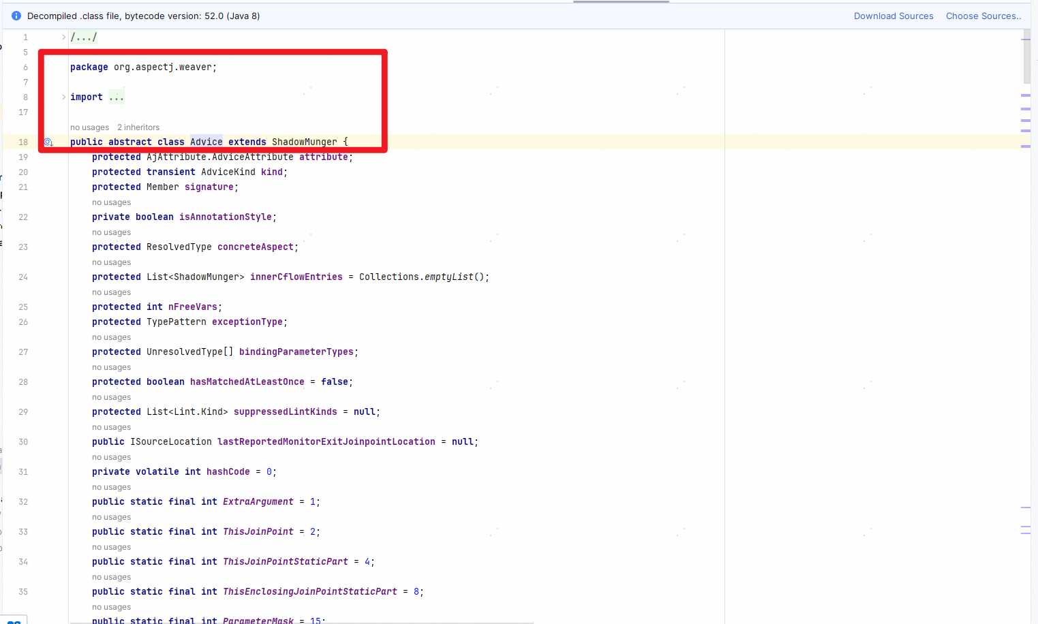Click ThisEnclosingJoinPointStaticPart constant name
The width and height of the screenshot is (1038, 624).
310,592
